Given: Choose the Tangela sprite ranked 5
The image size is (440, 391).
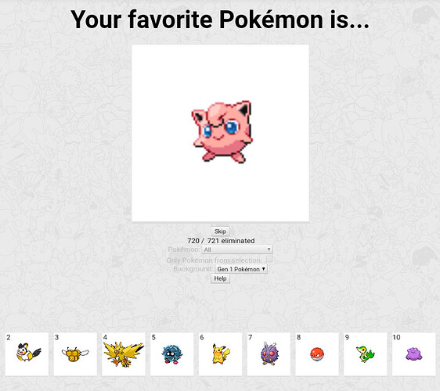Looking at the screenshot, I should tap(172, 354).
